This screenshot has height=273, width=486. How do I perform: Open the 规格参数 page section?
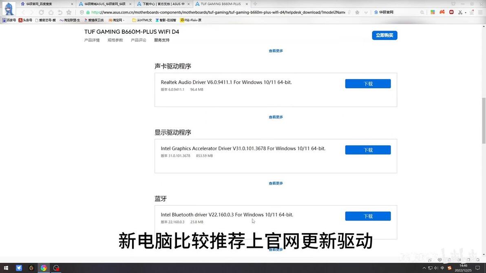coord(115,40)
